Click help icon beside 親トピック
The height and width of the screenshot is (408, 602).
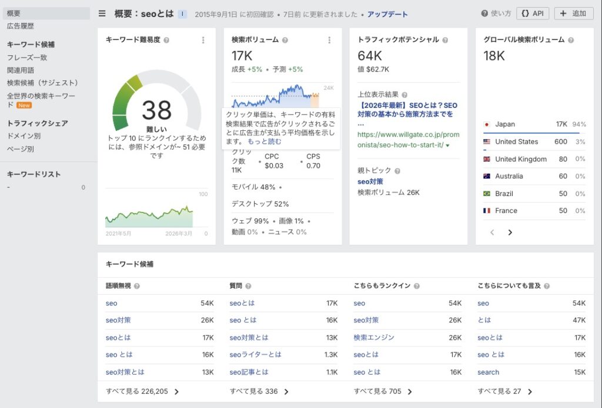tap(397, 171)
